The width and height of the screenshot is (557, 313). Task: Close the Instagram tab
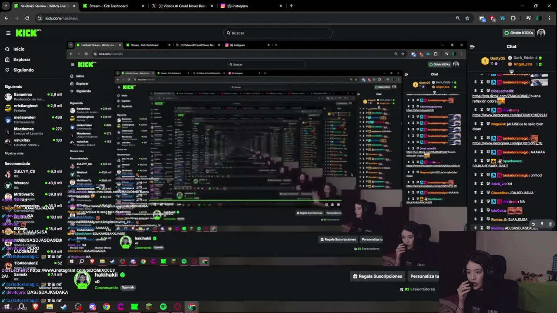click(281, 6)
